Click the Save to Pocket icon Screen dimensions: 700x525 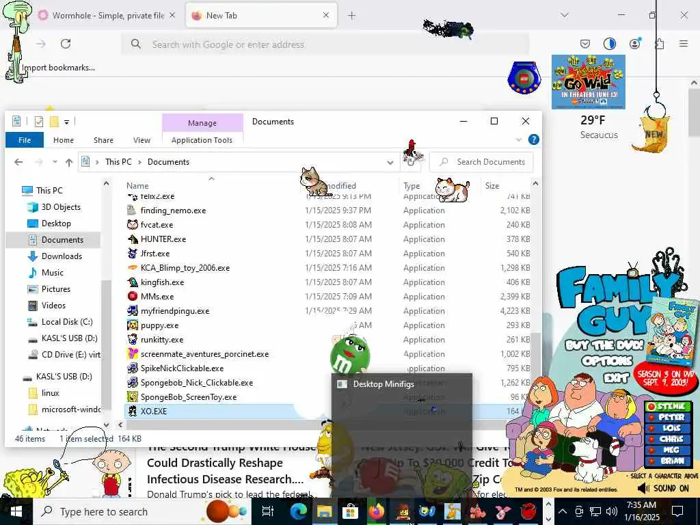pyautogui.click(x=585, y=44)
